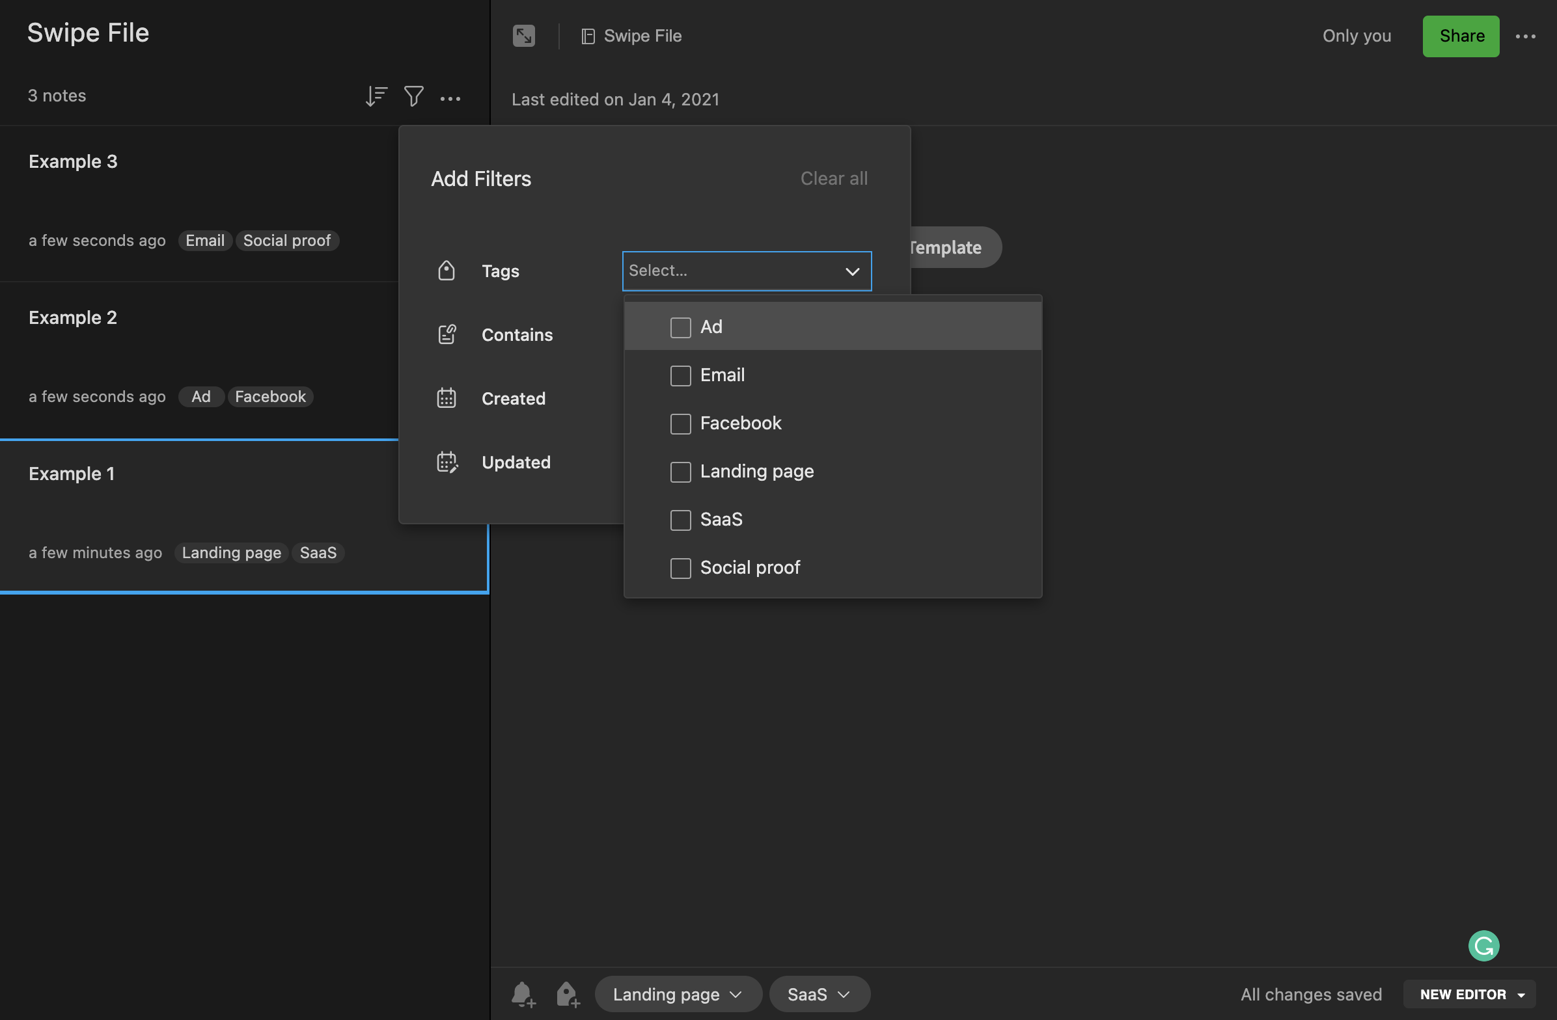Click the Template button

click(x=955, y=247)
